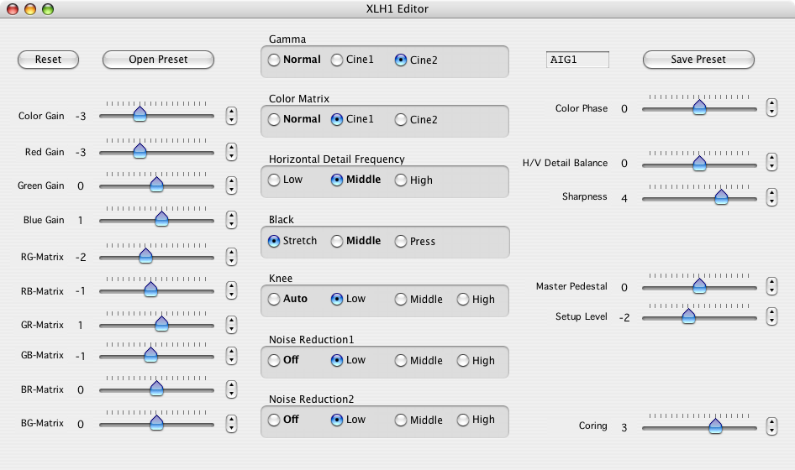
Task: Click the RG-Matrix slider thumb
Action: [145, 255]
